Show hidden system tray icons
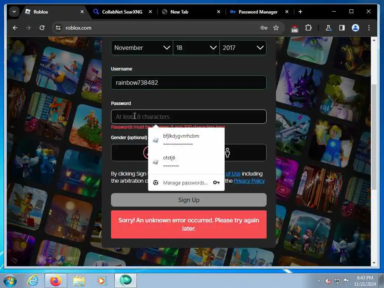Viewport: 384px width, 288px height. click(x=319, y=281)
